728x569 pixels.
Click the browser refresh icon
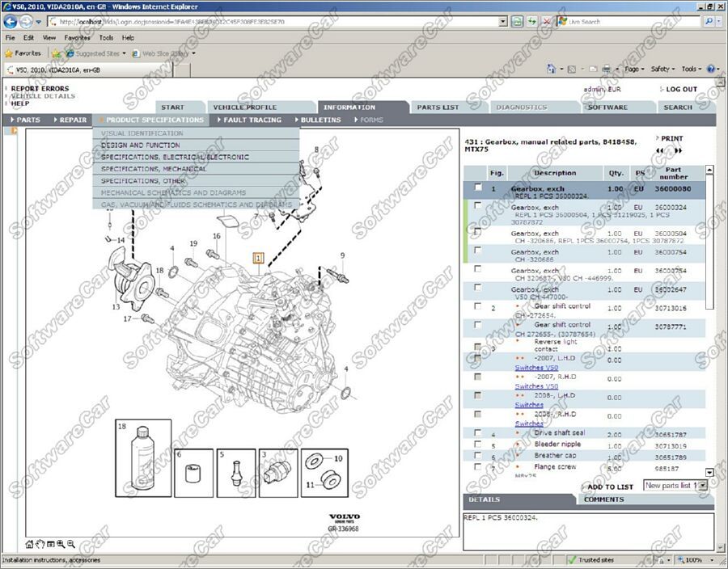coord(532,22)
